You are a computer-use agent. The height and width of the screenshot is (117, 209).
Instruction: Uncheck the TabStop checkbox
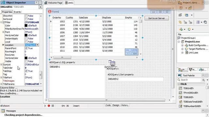pos(26,71)
